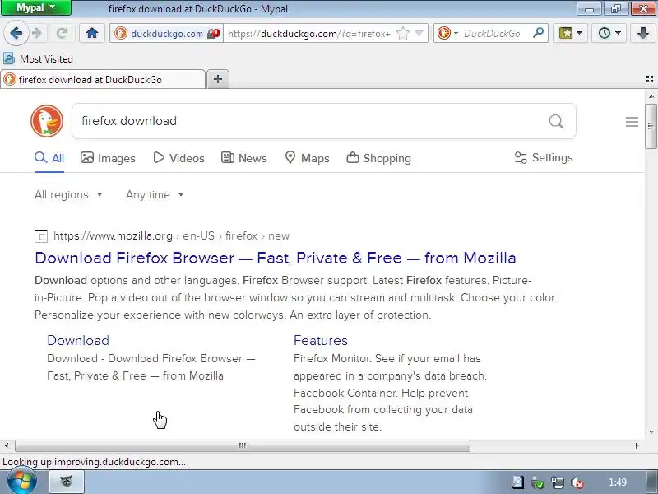The image size is (658, 494).
Task: Click the red tracking protection warning icon
Action: coord(214,33)
